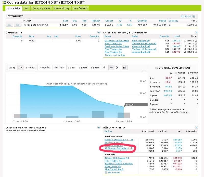Refresh the Latest News and Press Release panel

click(x=99, y=127)
